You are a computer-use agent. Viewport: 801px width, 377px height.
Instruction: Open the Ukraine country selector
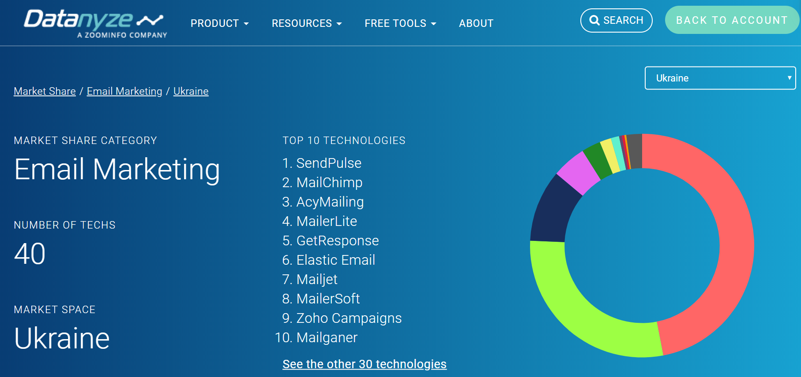720,78
